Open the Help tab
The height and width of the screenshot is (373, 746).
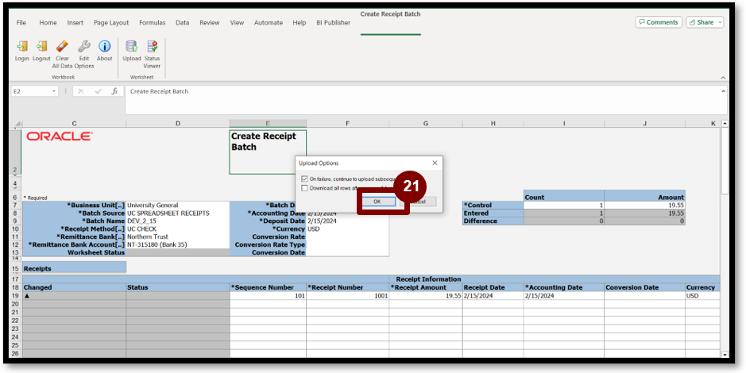click(x=300, y=22)
